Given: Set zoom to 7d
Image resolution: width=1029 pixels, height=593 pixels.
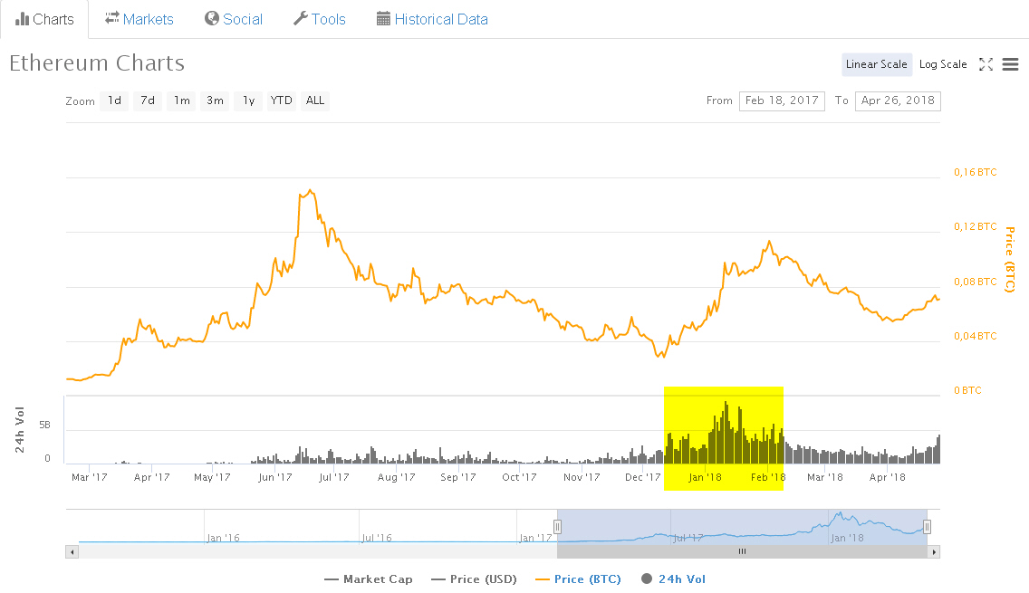Looking at the screenshot, I should pos(148,100).
